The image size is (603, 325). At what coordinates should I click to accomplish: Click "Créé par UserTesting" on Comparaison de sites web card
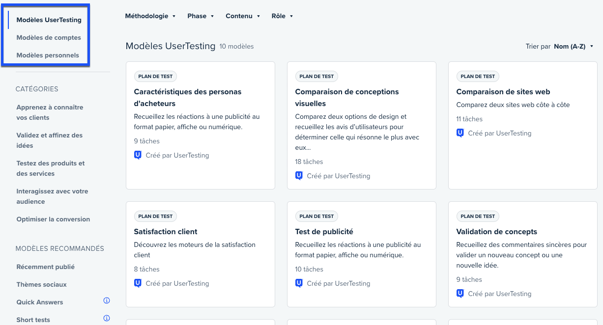pos(500,133)
